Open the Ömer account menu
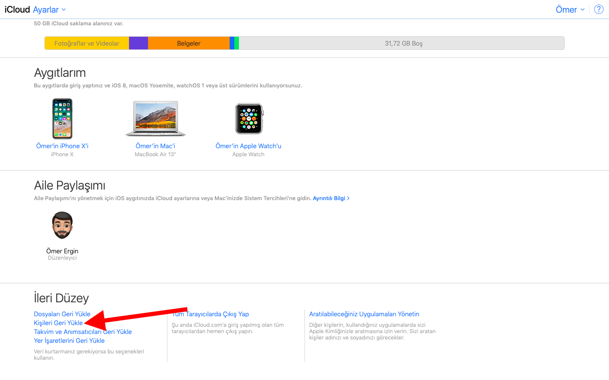The image size is (609, 380). pos(570,10)
